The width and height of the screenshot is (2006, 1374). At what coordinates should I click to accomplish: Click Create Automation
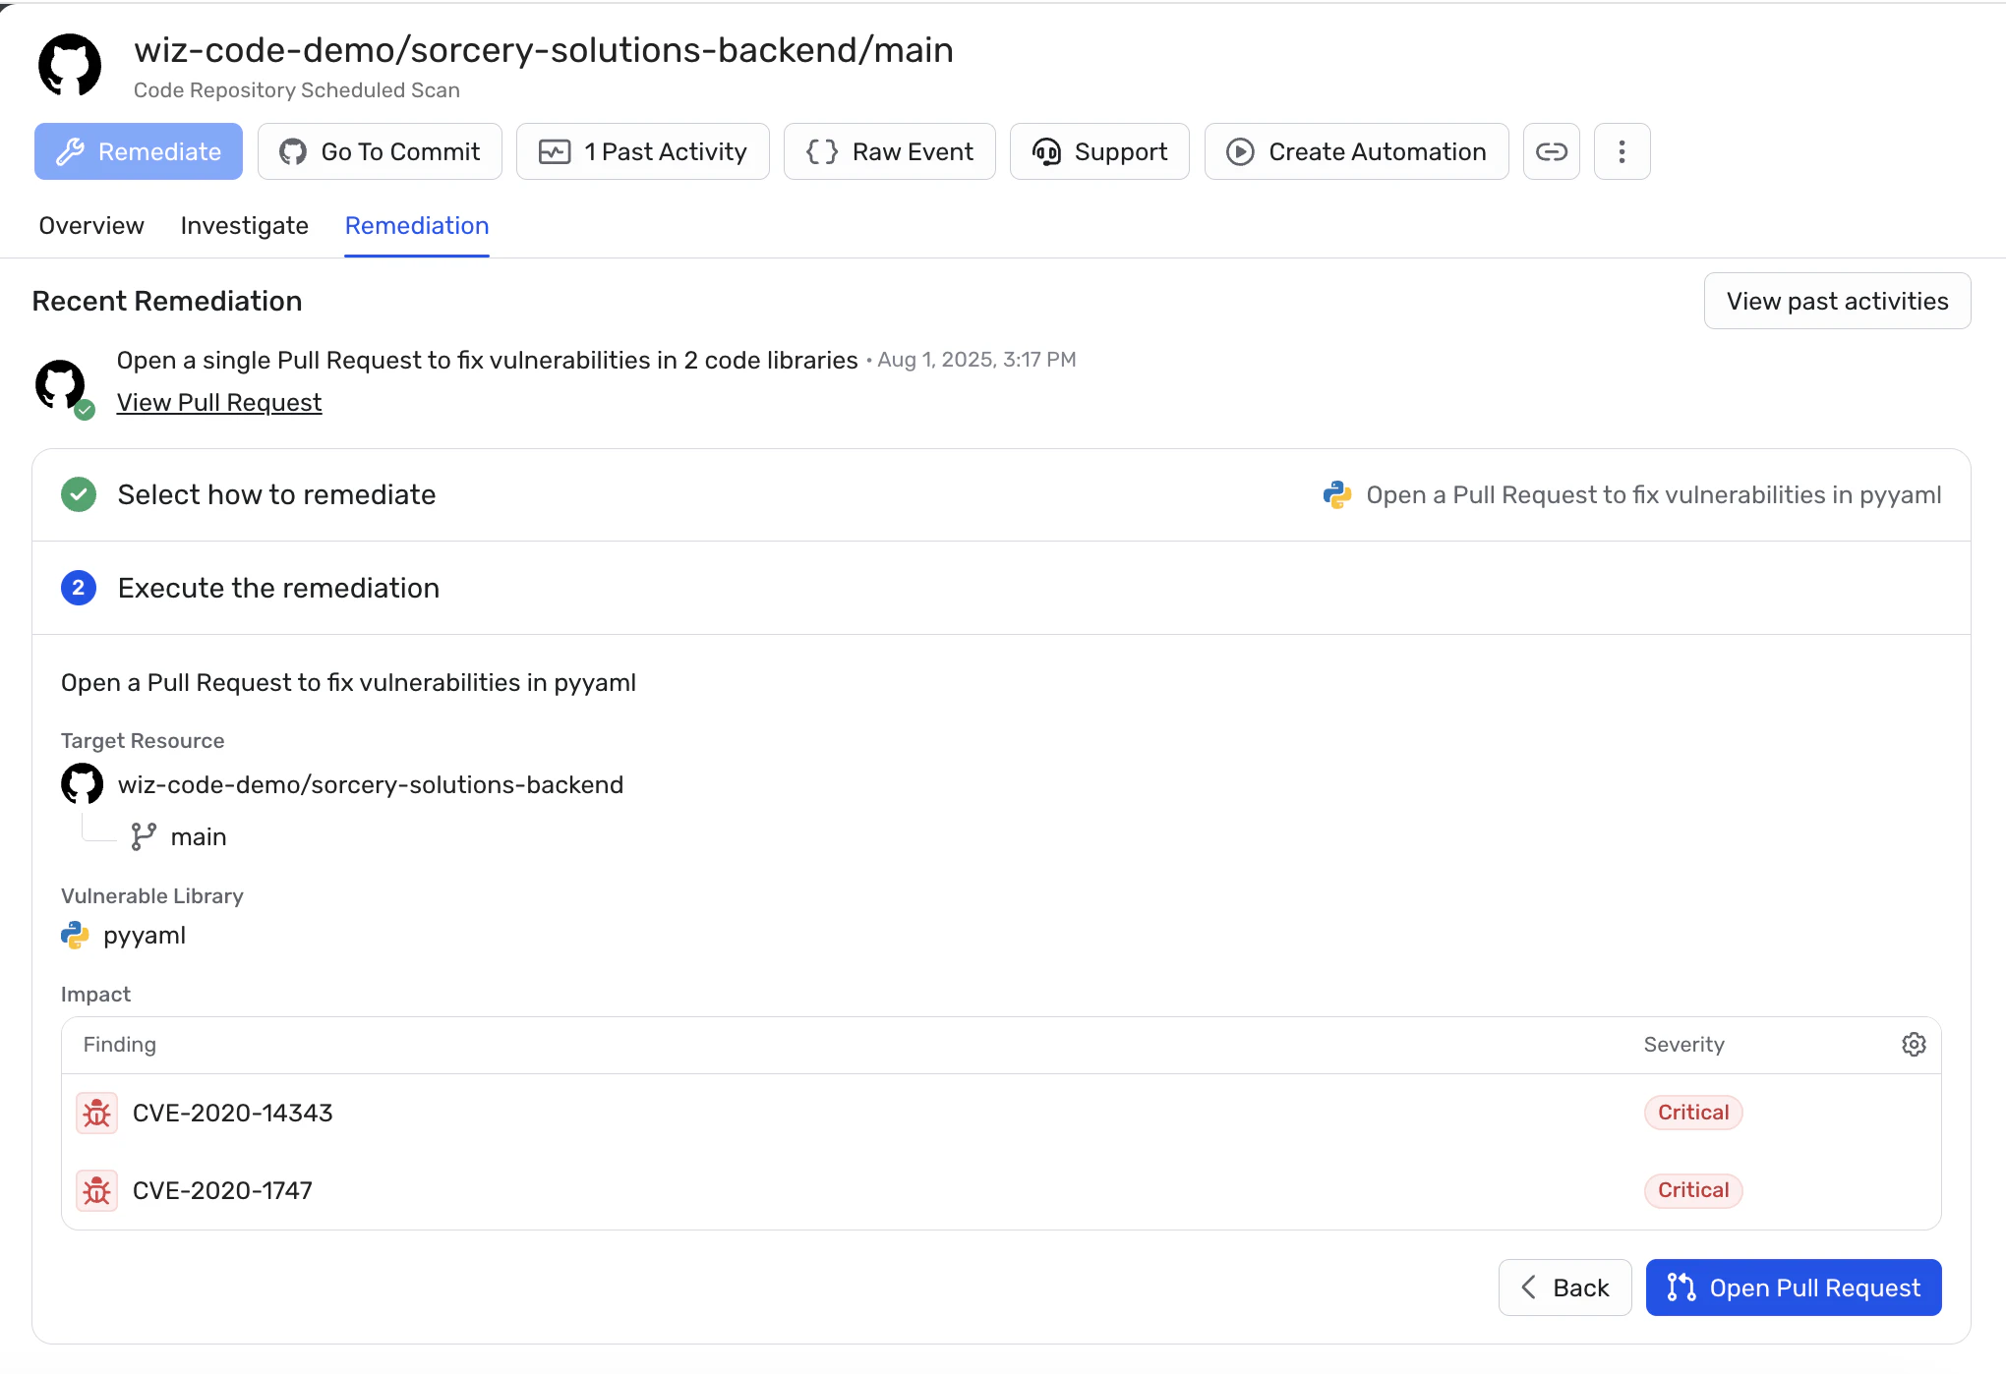coord(1357,151)
